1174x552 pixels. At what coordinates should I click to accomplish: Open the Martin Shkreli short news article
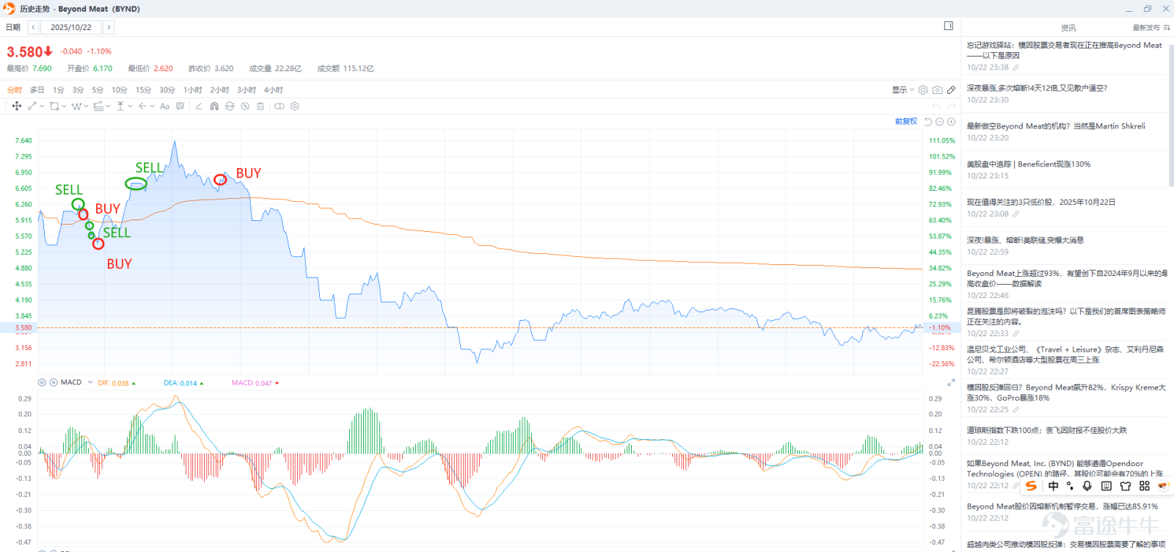1055,126
